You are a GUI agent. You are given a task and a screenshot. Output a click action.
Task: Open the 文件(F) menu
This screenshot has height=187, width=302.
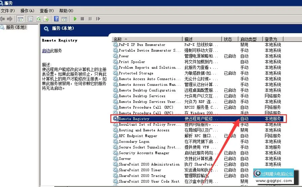coord(7,11)
